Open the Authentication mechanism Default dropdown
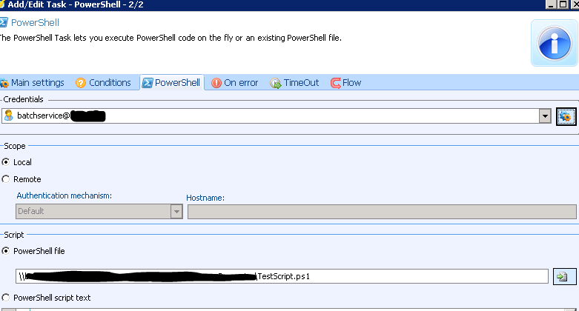This screenshot has height=311, width=579. [x=99, y=211]
